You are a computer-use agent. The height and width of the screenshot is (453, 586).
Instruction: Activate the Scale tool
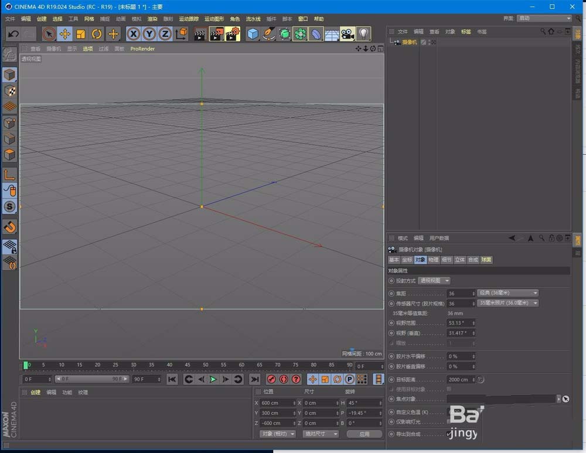tap(81, 34)
